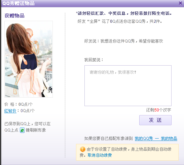This screenshot has height=165, width=184.
Task: Click the 由于你设置了自动续费 notice text
Action: pos(125,152)
